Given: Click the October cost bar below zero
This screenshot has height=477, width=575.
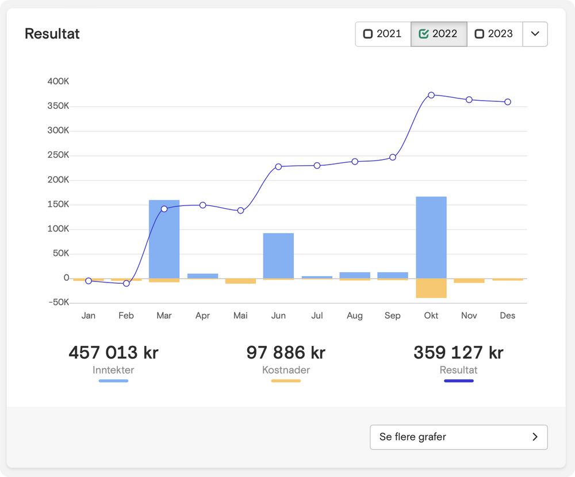Looking at the screenshot, I should 431,288.
